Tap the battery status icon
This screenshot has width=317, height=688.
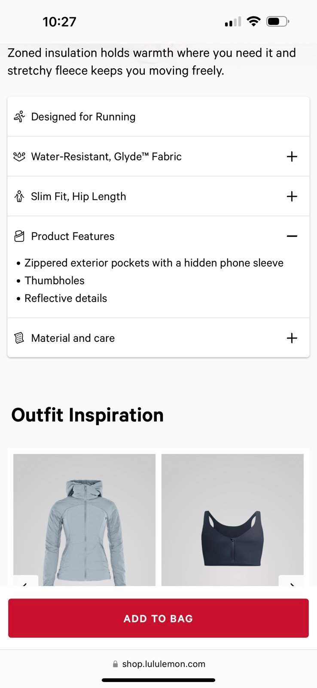[x=277, y=21]
